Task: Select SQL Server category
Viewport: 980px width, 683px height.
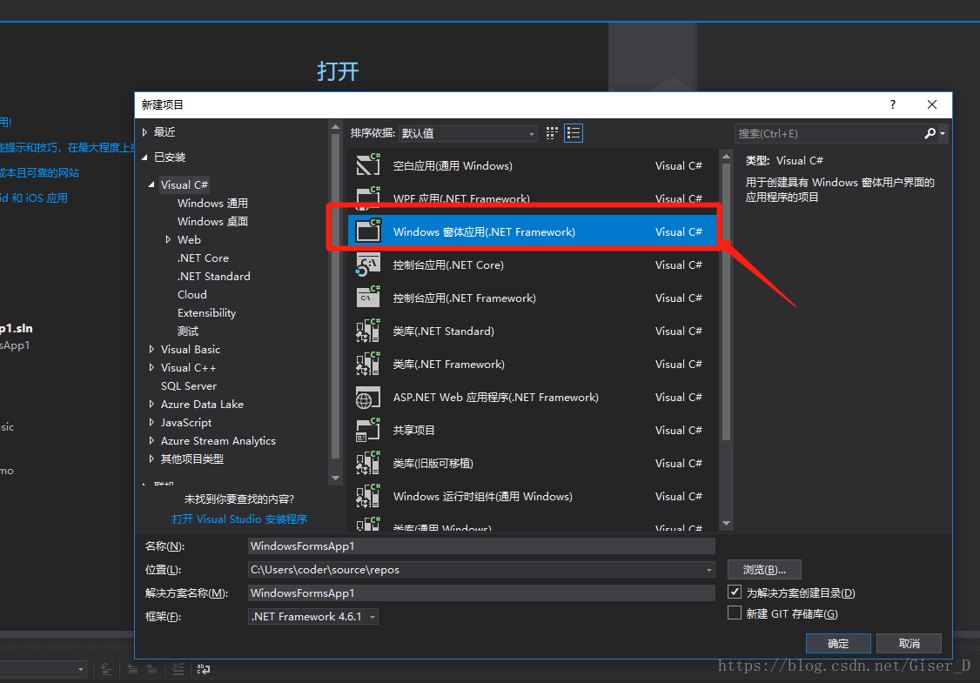Action: click(x=189, y=386)
